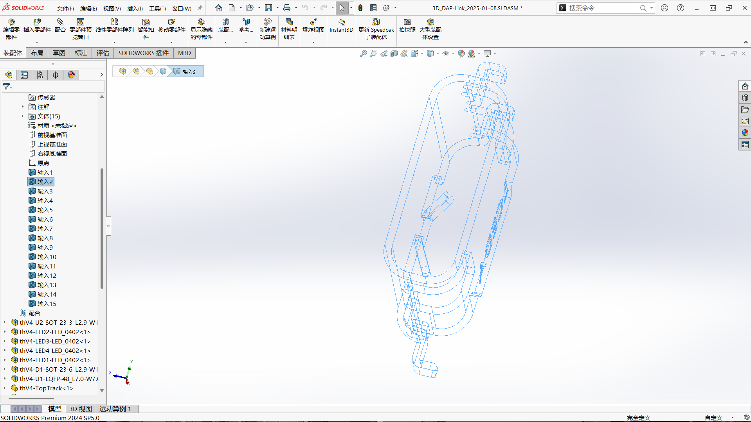Viewport: 751px width, 422px height.
Task: Click the Insert Components (插入零部件) icon
Action: (x=37, y=22)
